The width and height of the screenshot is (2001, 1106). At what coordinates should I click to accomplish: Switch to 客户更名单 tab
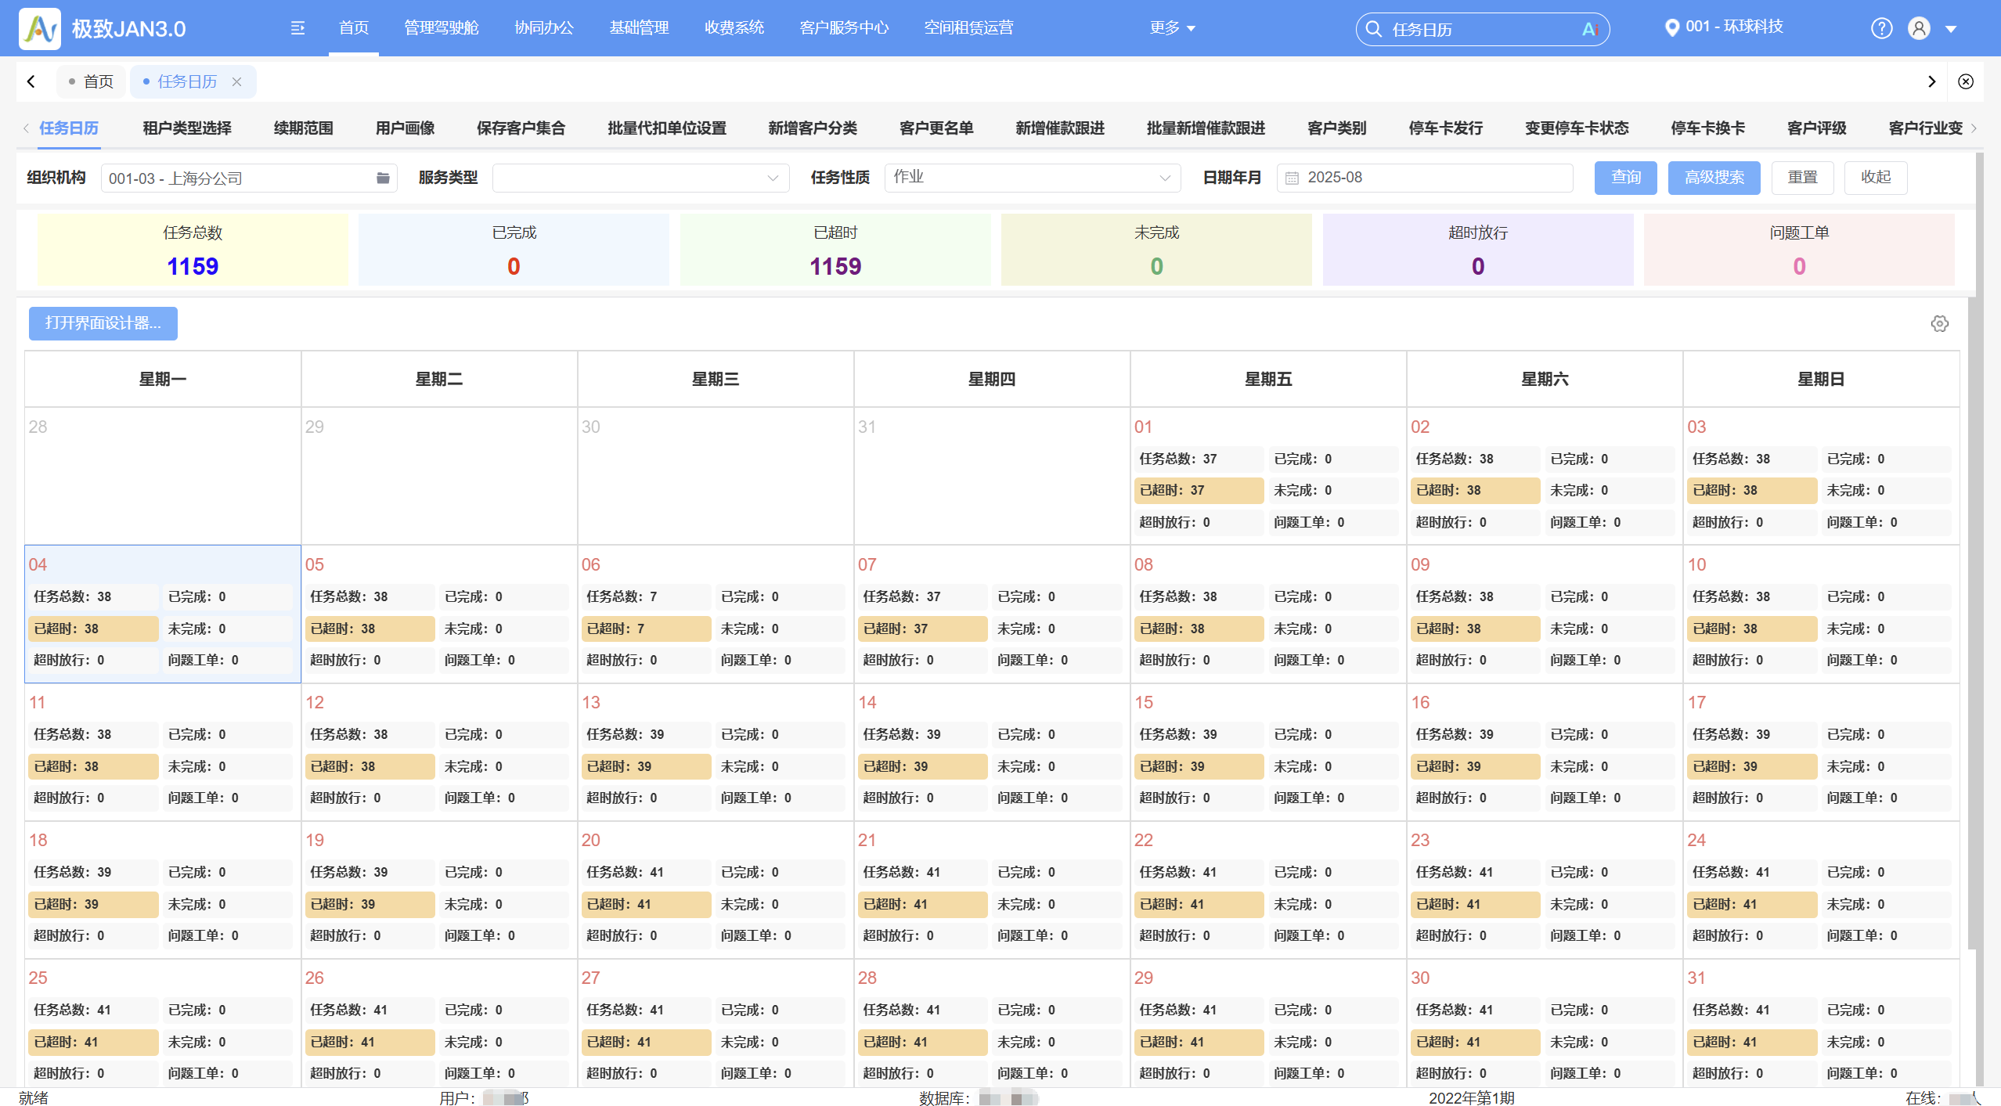pos(936,128)
